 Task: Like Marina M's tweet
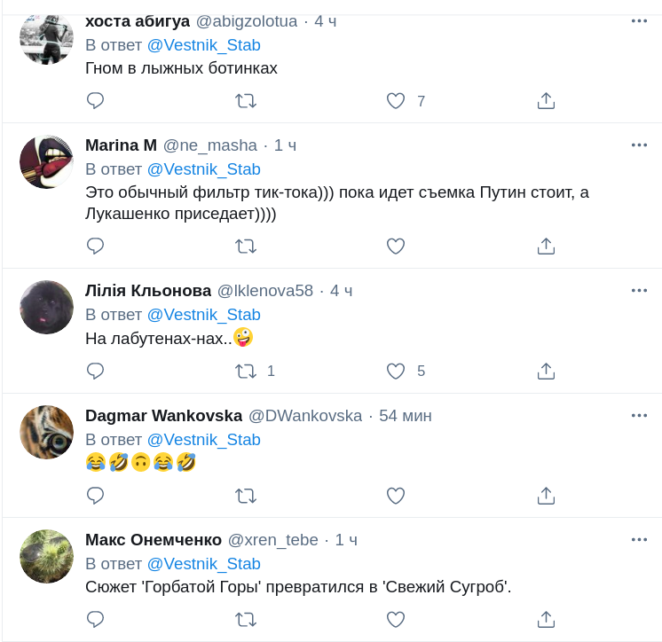tap(396, 246)
